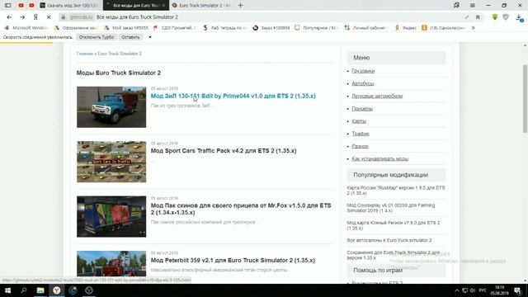The width and height of the screenshot is (528, 297).
Task: Switch to 'Euro Truck Simulator 2' tab
Action: pos(201,6)
